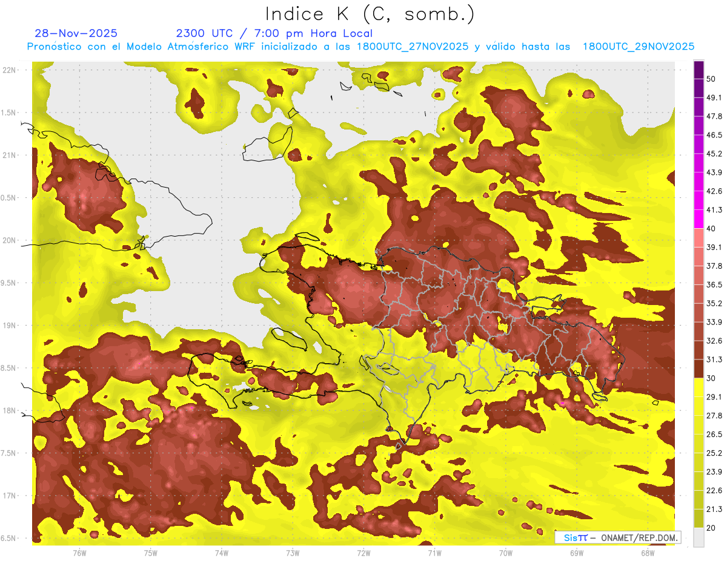The height and width of the screenshot is (561, 727).
Task: Click the '42.6' color bar label
Action: [x=714, y=191]
